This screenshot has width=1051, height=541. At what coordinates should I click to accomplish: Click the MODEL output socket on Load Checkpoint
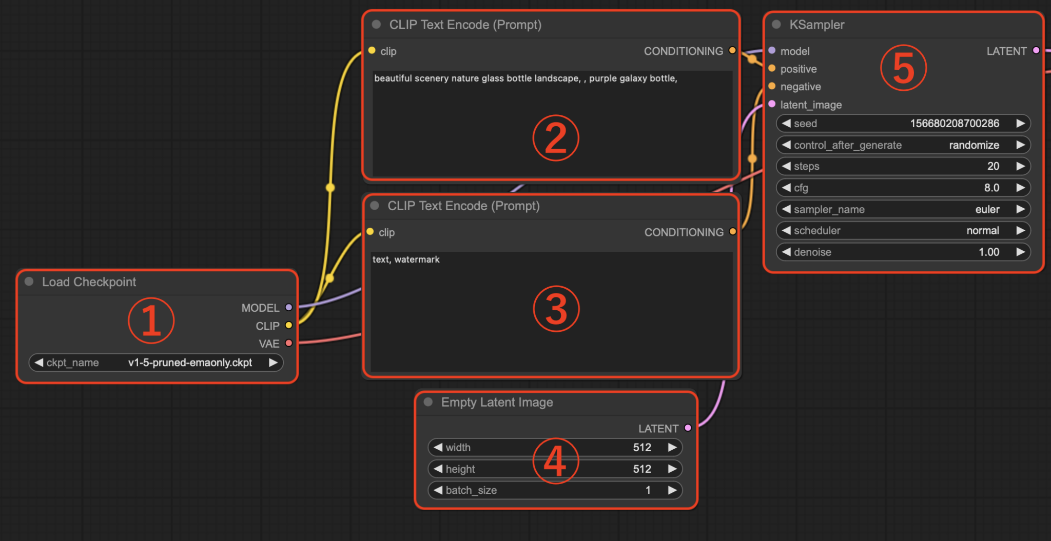(289, 308)
